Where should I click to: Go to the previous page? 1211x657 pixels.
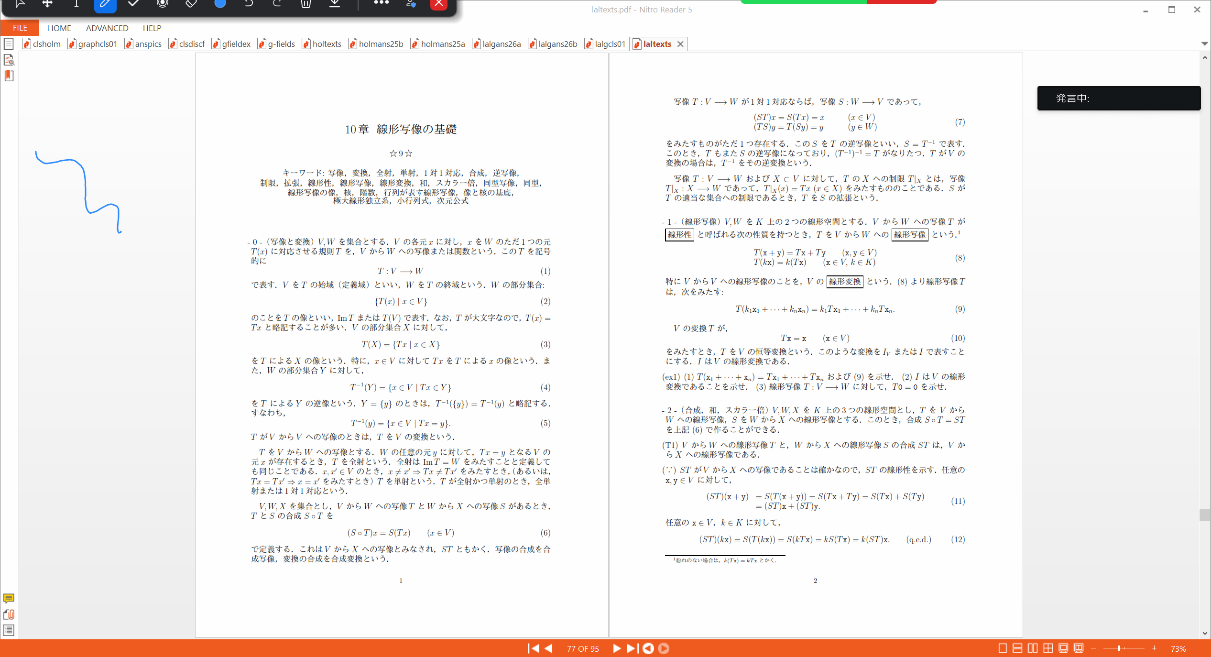click(x=548, y=648)
